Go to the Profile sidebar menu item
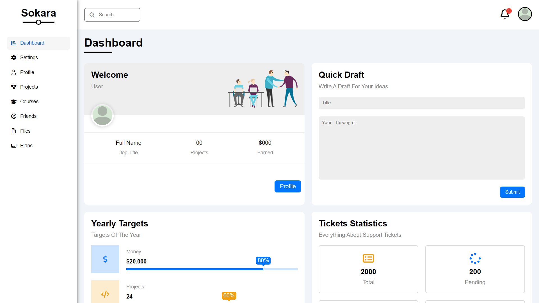539x303 pixels. click(27, 72)
